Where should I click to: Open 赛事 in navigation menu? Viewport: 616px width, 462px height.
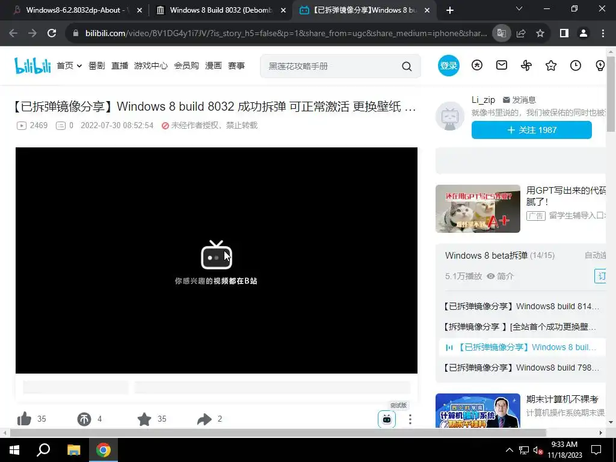(236, 66)
